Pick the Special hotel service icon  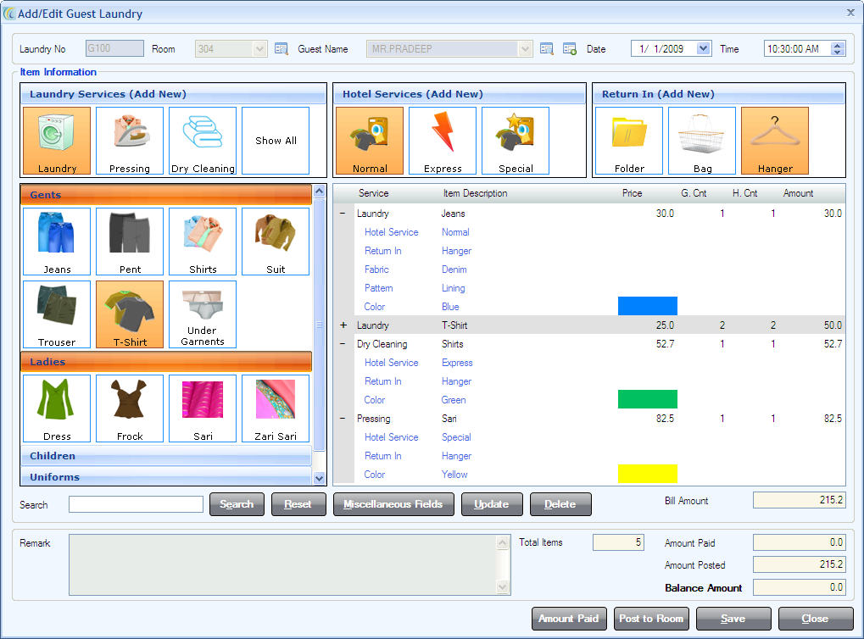coord(516,141)
